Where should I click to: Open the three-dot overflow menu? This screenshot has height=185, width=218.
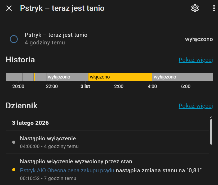pos(214,8)
